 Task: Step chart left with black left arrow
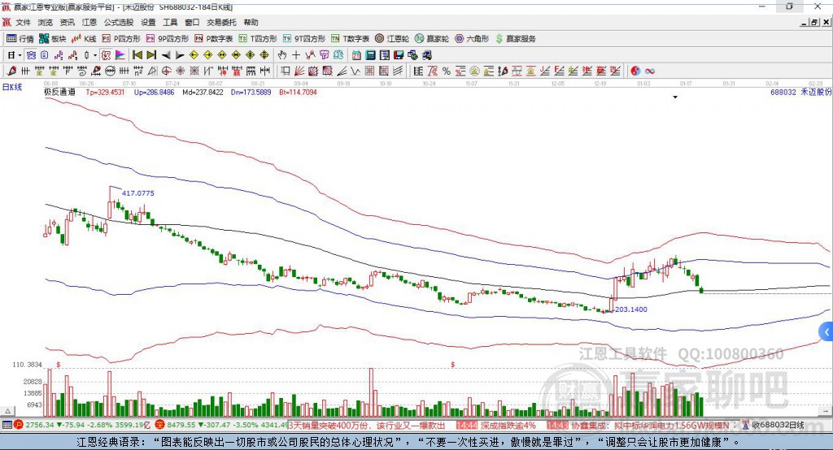point(166,55)
